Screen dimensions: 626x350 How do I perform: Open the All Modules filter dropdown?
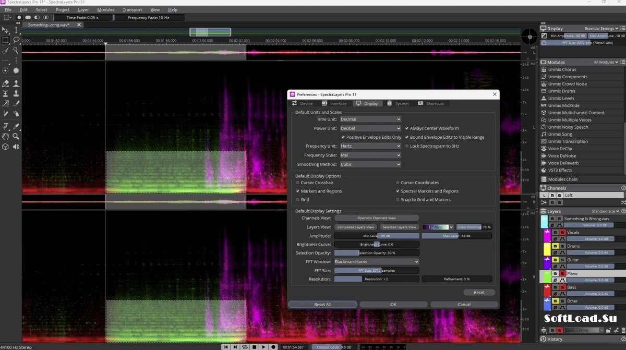coord(607,62)
